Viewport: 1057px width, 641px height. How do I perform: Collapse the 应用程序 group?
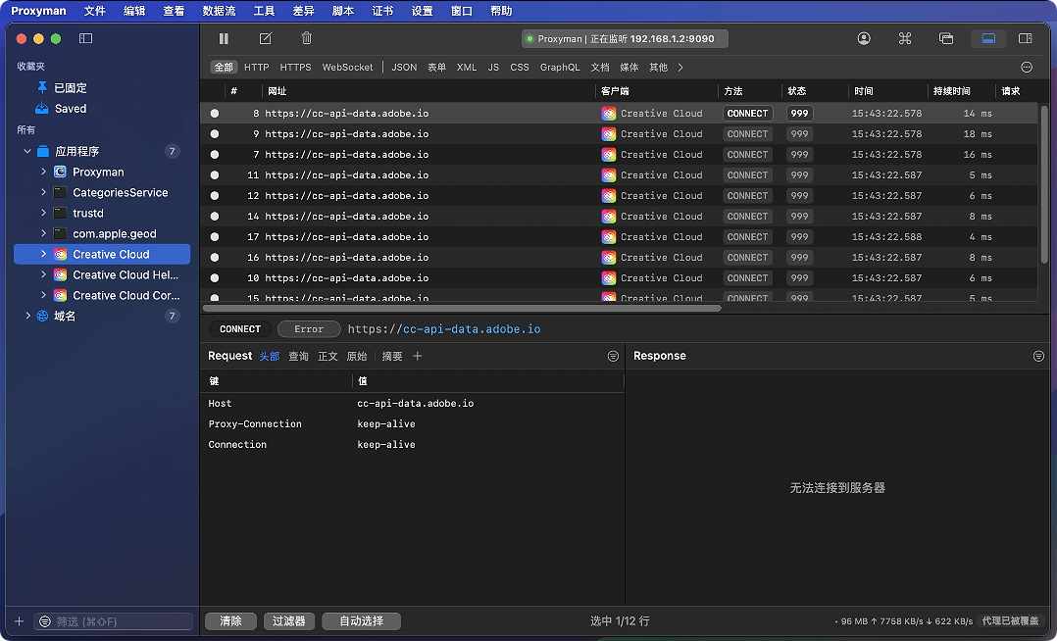pos(27,151)
